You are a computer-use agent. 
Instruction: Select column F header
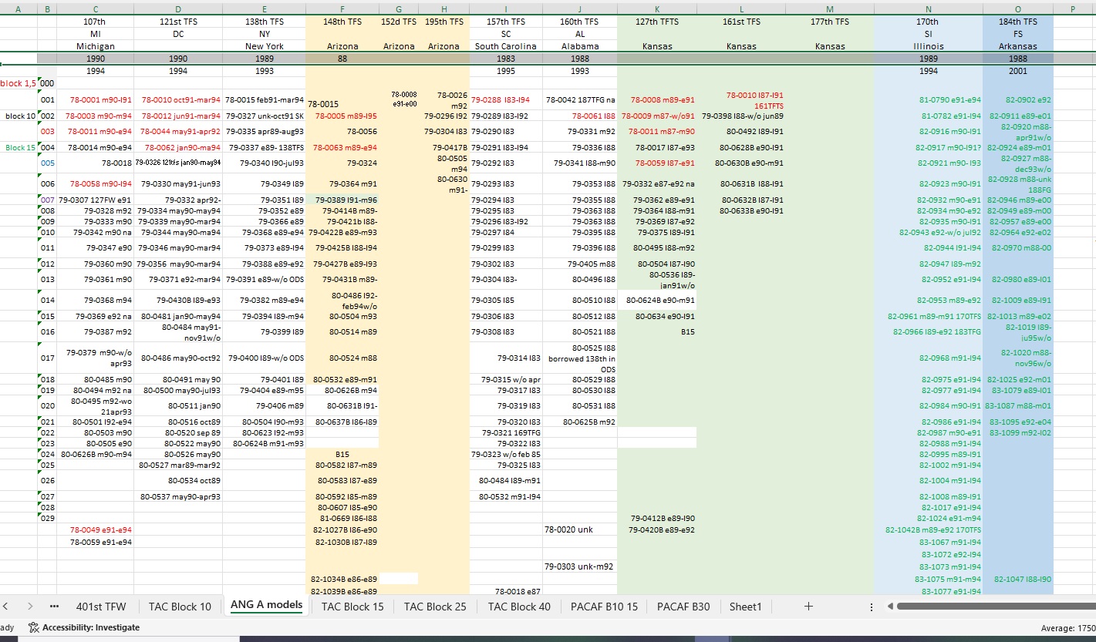click(x=342, y=8)
